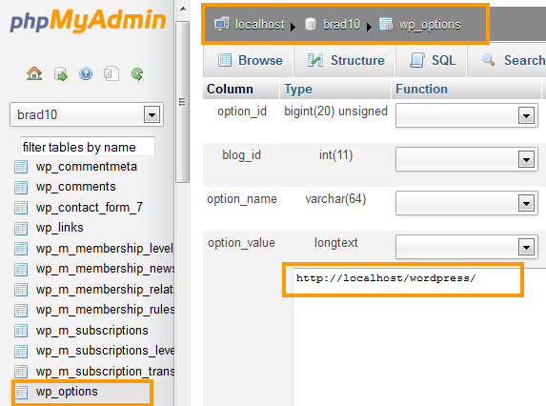Open the wp_contact_form_7 table

coord(90,208)
